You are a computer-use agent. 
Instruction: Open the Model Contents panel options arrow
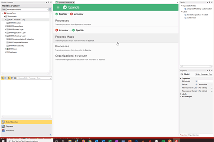47,2
